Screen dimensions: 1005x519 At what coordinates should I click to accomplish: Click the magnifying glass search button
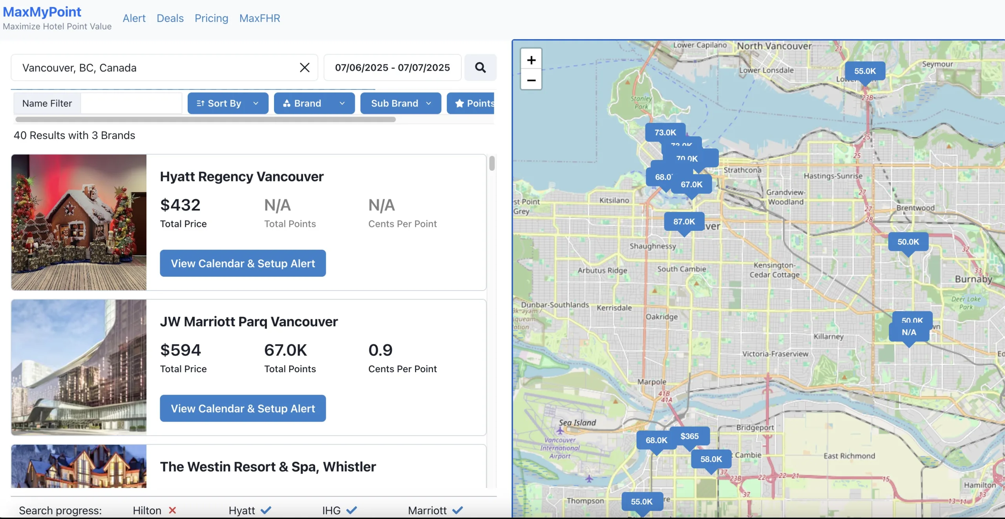click(480, 68)
